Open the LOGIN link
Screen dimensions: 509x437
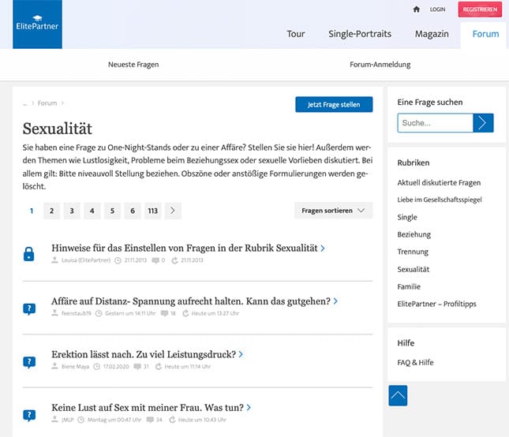[439, 9]
